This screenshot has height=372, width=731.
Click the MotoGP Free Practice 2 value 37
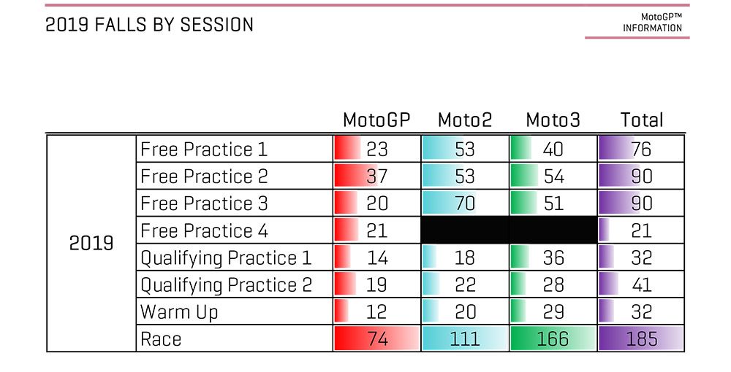(x=376, y=177)
